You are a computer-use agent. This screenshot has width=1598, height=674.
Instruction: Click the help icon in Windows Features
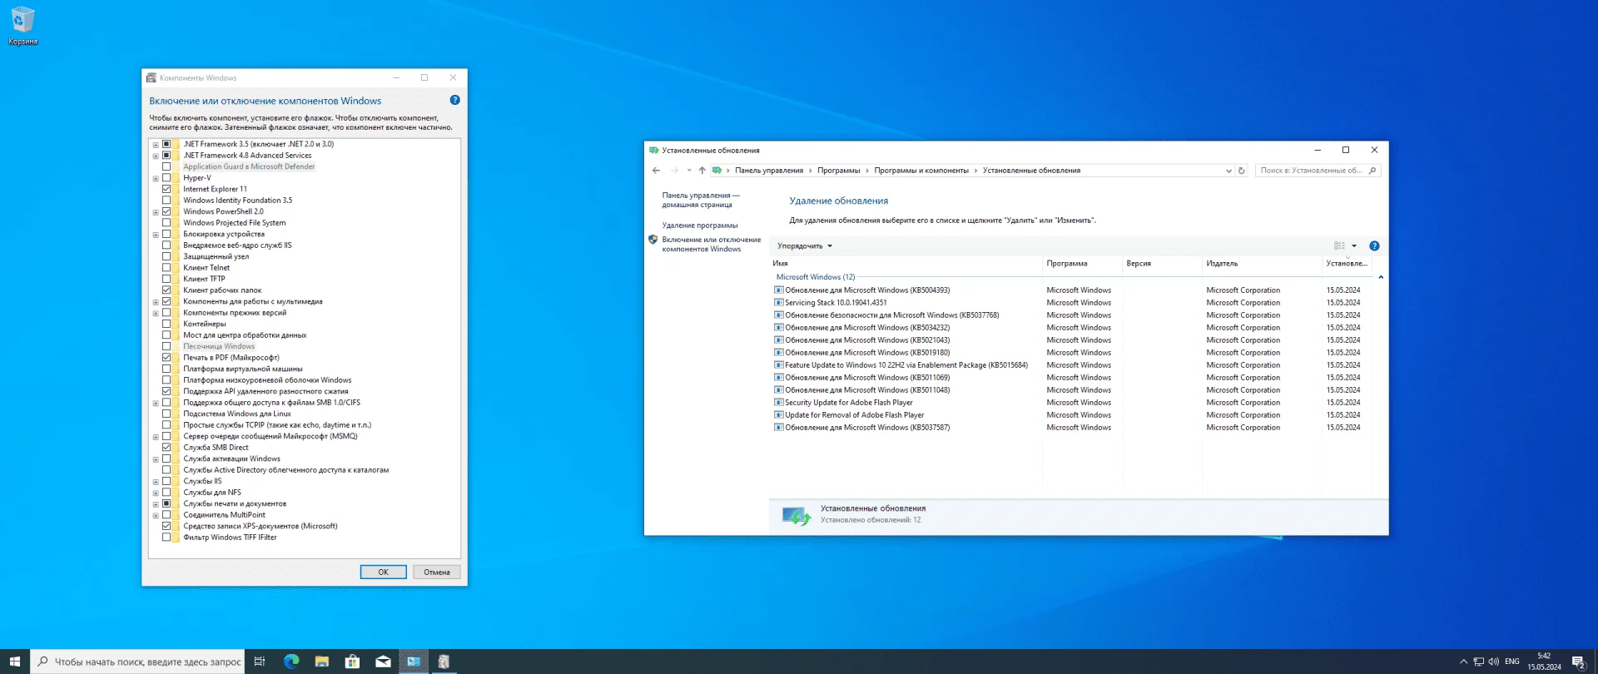(x=454, y=100)
